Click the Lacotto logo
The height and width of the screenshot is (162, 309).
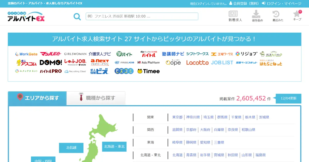[x=198, y=62]
